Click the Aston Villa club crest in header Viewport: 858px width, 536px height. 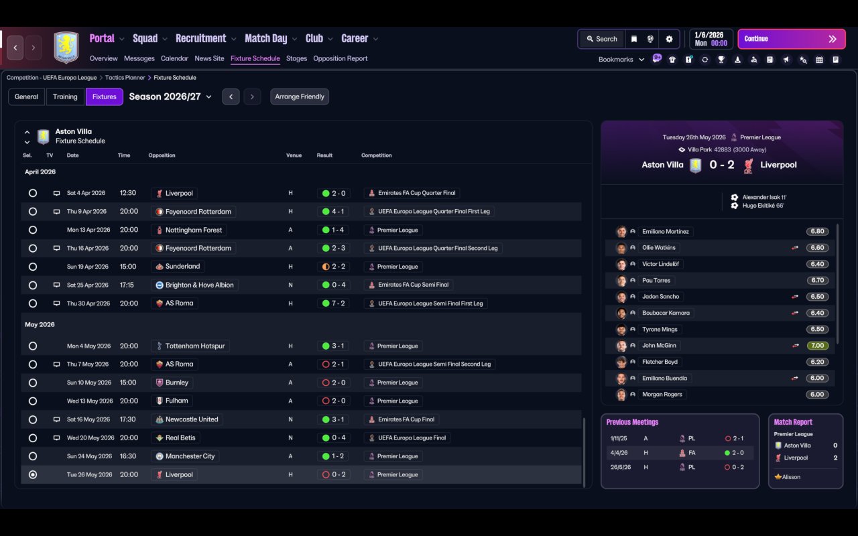tap(66, 48)
